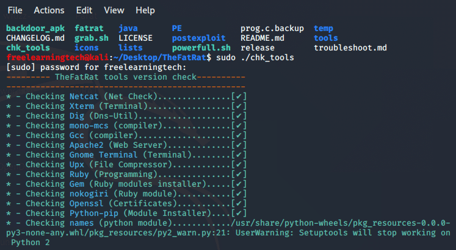Open the Edit menu
The image size is (456, 250).
click(84, 10)
